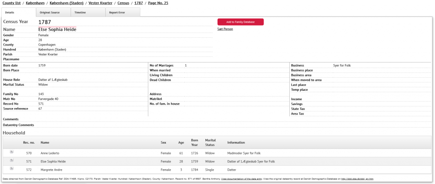Click Single marital status for Margrete Andre
435x184 pixels.
pos(209,170)
